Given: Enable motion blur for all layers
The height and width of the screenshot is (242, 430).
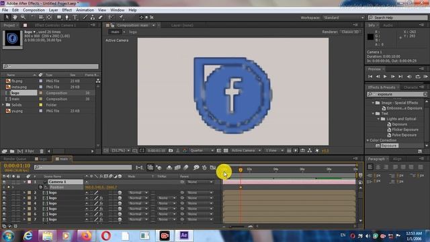Looking at the screenshot, I should (x=185, y=167).
